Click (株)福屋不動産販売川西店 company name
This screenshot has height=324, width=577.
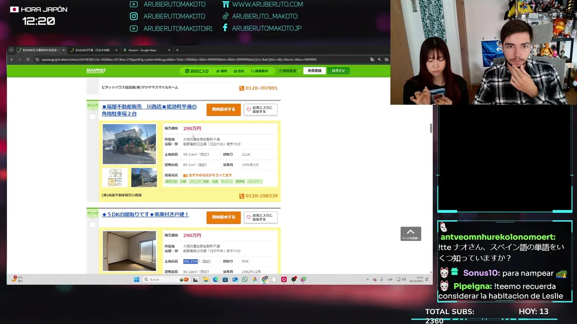tap(122, 195)
